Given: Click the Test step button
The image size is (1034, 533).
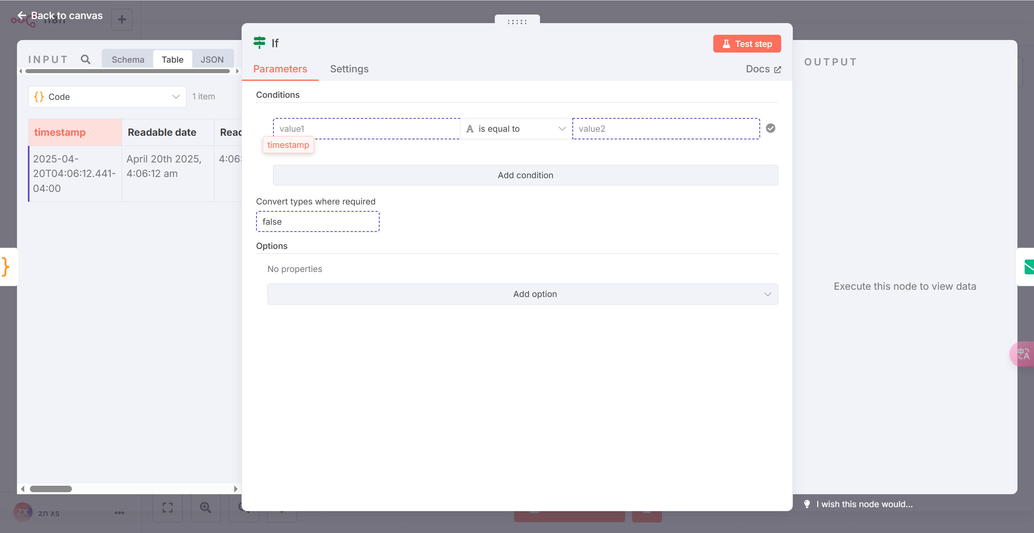Looking at the screenshot, I should click(746, 44).
